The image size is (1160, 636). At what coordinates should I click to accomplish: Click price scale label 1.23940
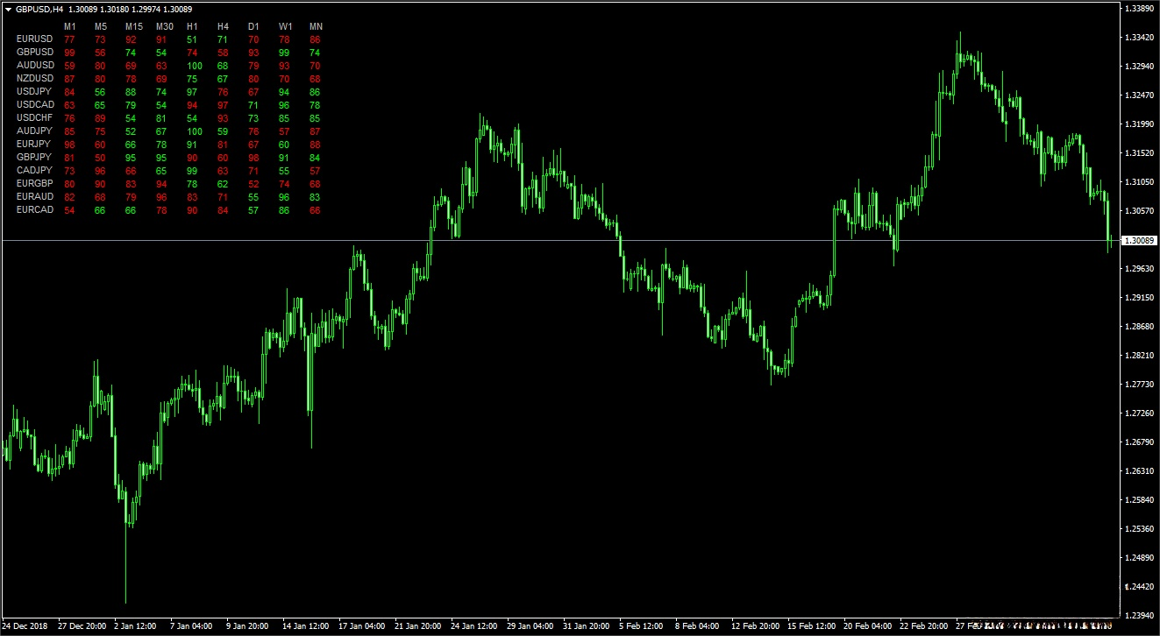point(1140,615)
